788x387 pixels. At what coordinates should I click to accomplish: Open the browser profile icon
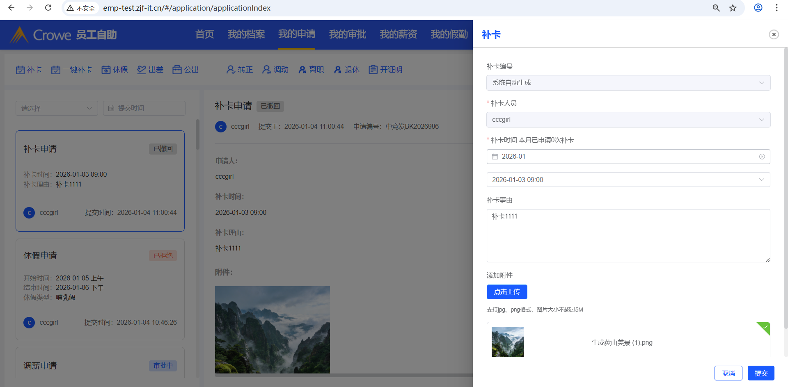(x=758, y=8)
